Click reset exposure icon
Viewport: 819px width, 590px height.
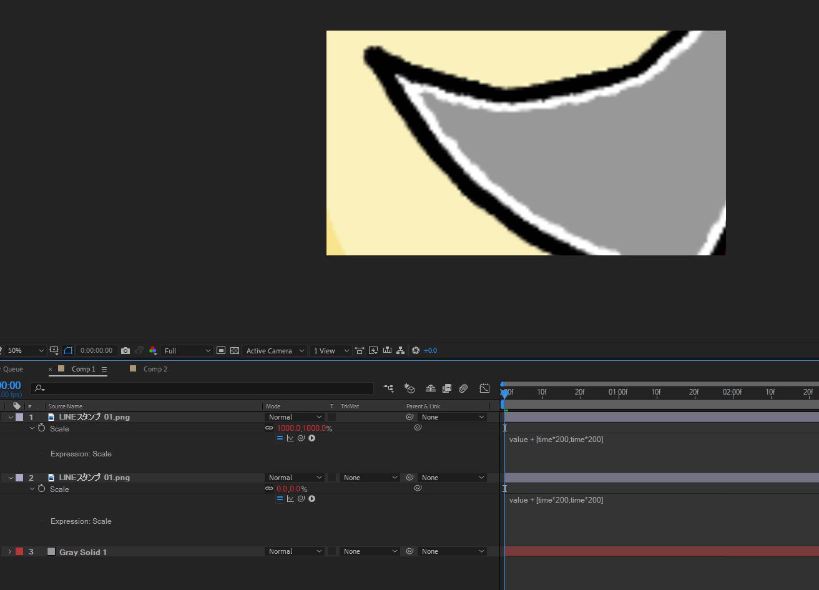pos(416,351)
